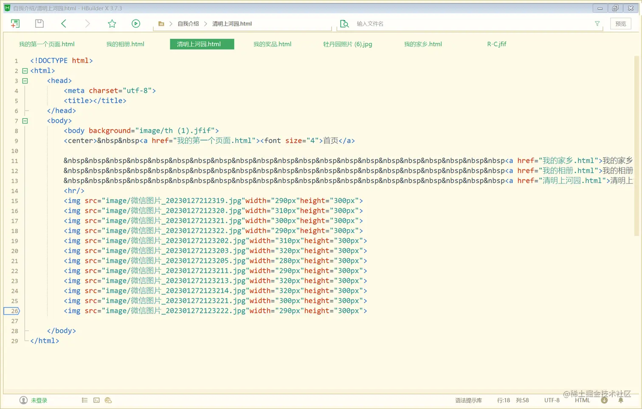This screenshot has height=409, width=642.
Task: Switch to 我的相册.html tab
Action: coord(125,44)
